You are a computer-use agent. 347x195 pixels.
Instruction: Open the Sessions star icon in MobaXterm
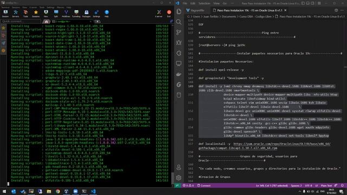point(36,14)
